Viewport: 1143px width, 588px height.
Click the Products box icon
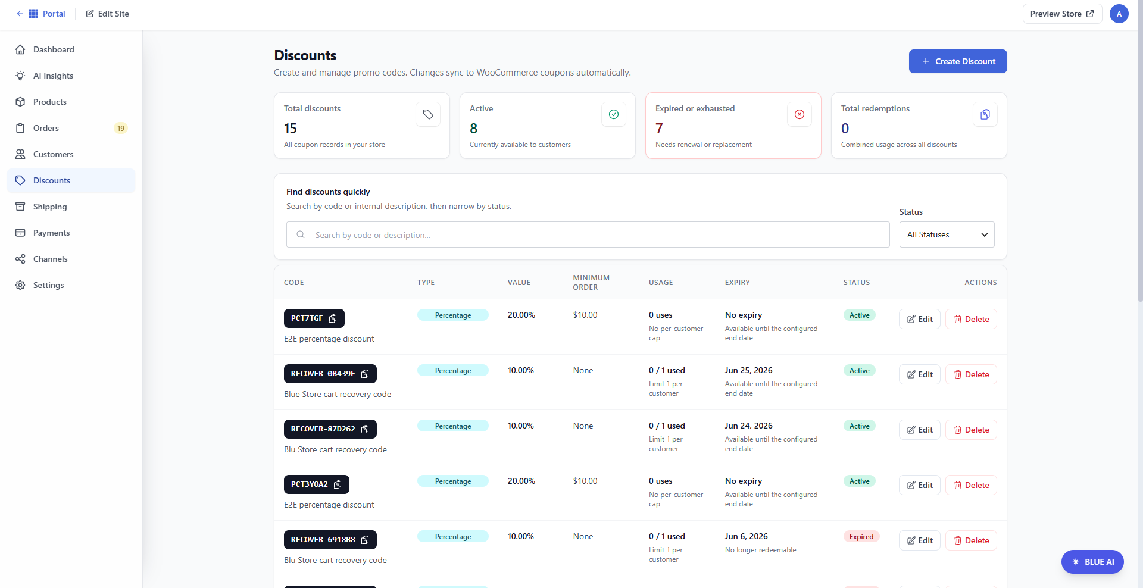[x=20, y=102]
